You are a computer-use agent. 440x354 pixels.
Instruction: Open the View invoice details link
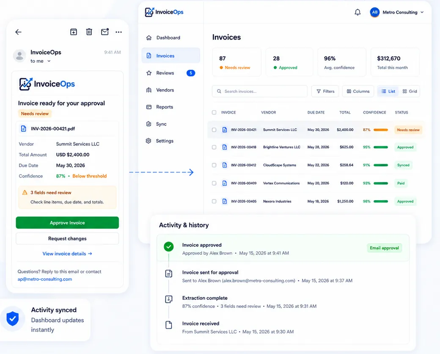pos(67,254)
